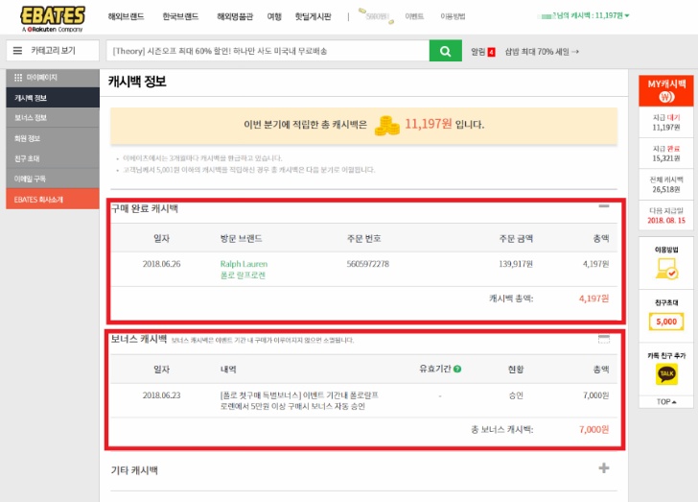Click the 11,197원 banner amount
The height and width of the screenshot is (502, 698).
[x=429, y=124]
